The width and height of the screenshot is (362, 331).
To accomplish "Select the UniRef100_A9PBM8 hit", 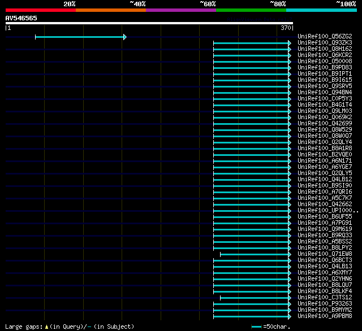I will (325, 316).
